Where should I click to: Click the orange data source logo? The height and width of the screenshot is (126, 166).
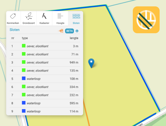[61, 31]
